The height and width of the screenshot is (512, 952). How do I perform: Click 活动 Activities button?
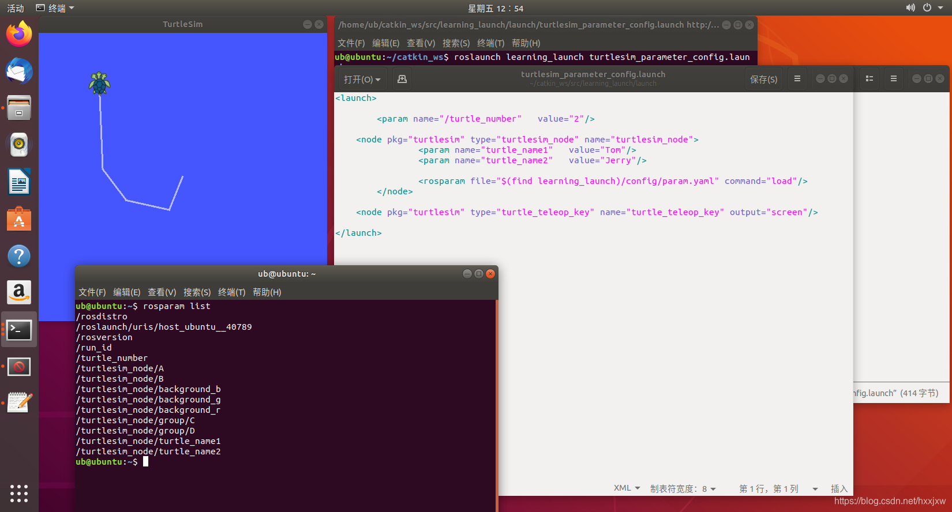16,8
